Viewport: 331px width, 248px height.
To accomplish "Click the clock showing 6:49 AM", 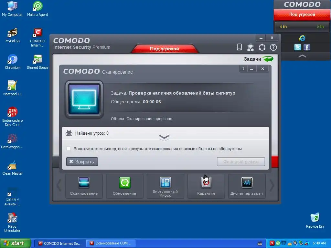I will tap(319, 243).
